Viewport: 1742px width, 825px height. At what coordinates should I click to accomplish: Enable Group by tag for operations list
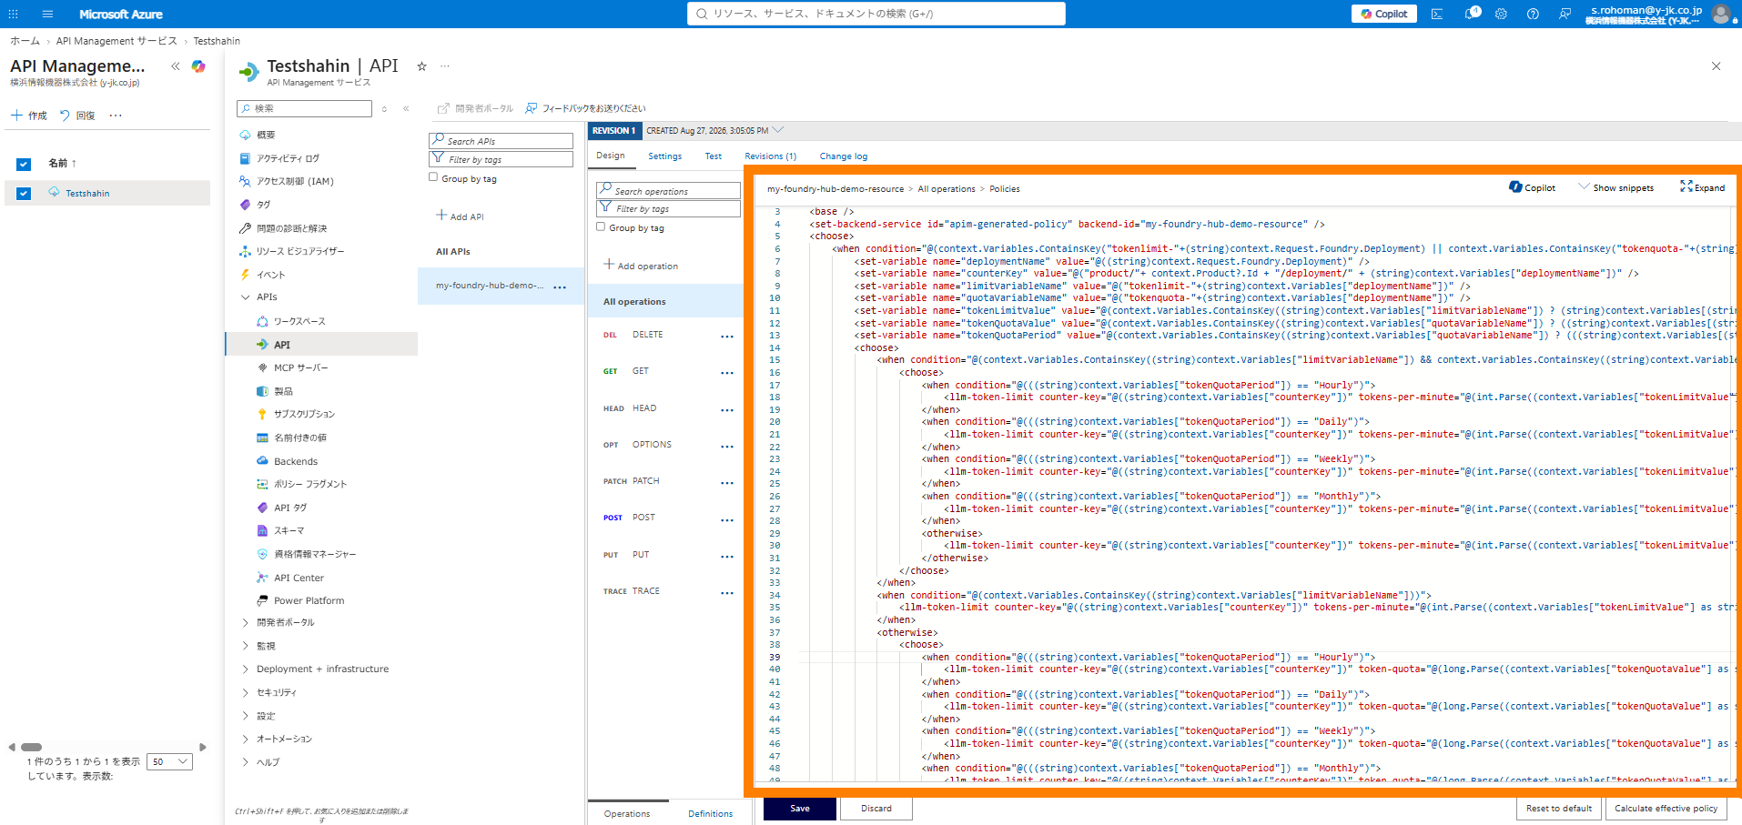pyautogui.click(x=601, y=227)
